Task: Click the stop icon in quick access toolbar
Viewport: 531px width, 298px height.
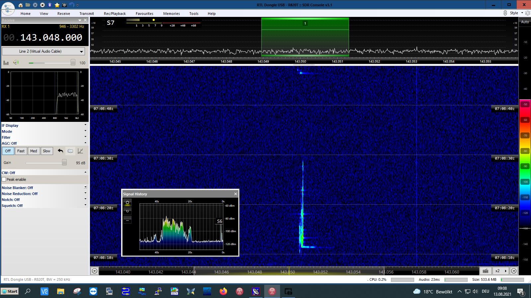Action: point(42,5)
